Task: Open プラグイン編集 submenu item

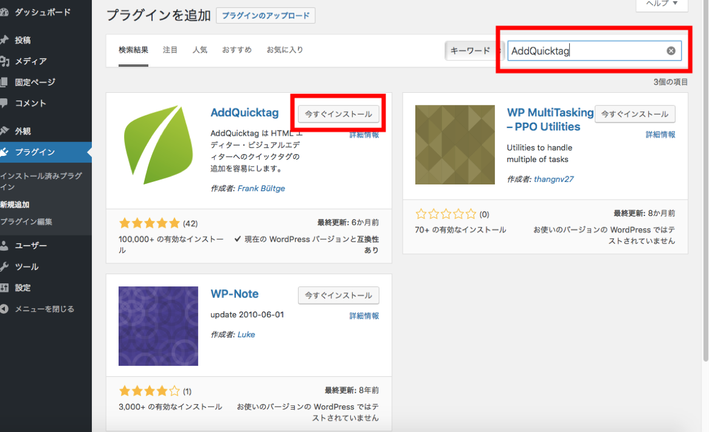Action: 26,221
